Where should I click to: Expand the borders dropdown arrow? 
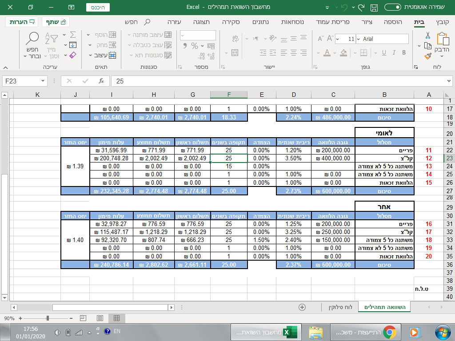(355, 52)
